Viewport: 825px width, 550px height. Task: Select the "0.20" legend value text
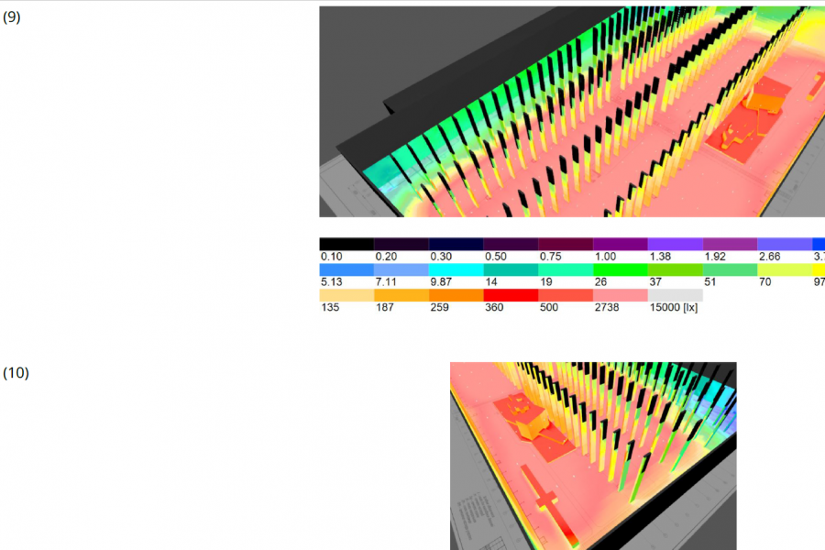386,257
